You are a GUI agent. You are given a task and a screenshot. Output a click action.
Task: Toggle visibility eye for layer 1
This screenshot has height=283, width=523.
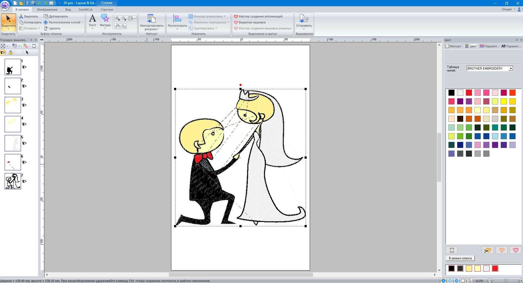[24, 67]
